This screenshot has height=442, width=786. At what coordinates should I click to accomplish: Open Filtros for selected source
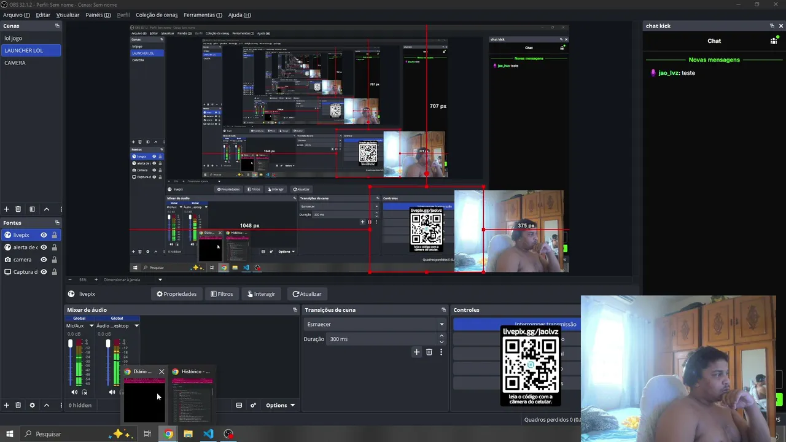pos(222,294)
